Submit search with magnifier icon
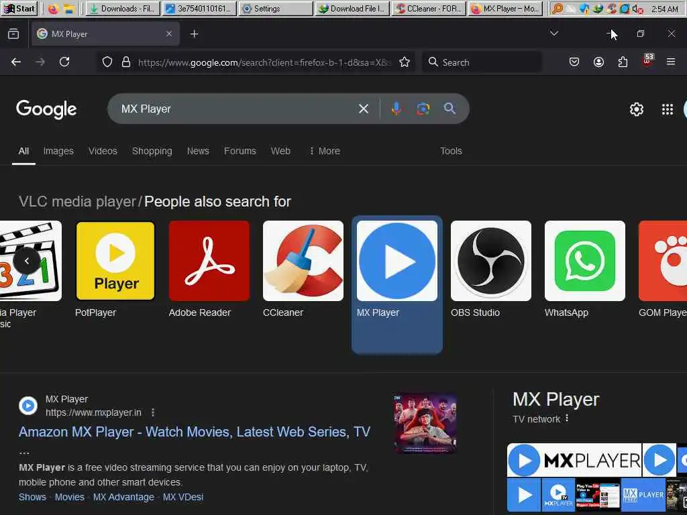The height and width of the screenshot is (515, 687). [x=450, y=109]
